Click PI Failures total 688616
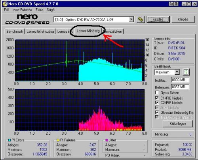The width and height of the screenshot is (198, 160). point(90,154)
